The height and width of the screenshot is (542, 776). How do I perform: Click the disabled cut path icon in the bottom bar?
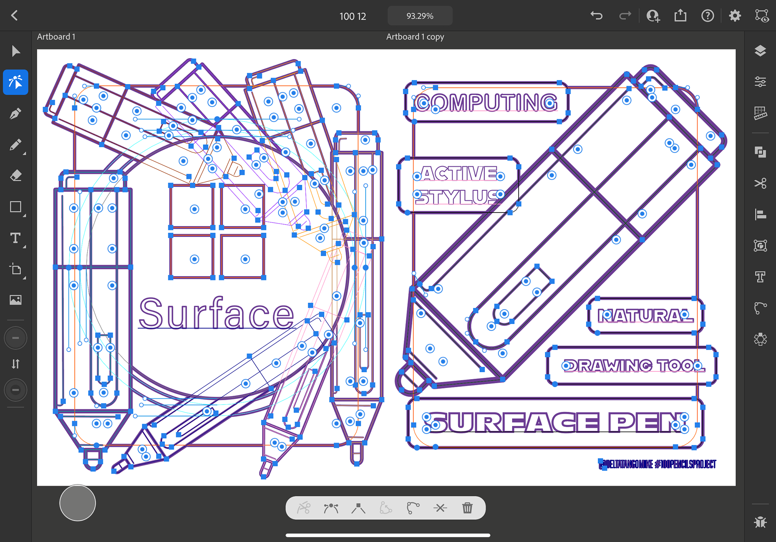click(x=304, y=508)
